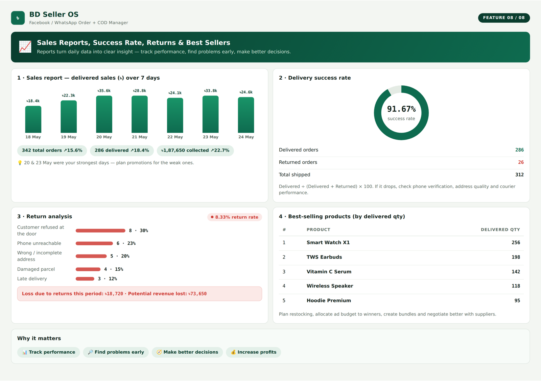Screen dimensions: 541x381
Task: Click the 20 May bar in sales chart
Action: (104, 114)
